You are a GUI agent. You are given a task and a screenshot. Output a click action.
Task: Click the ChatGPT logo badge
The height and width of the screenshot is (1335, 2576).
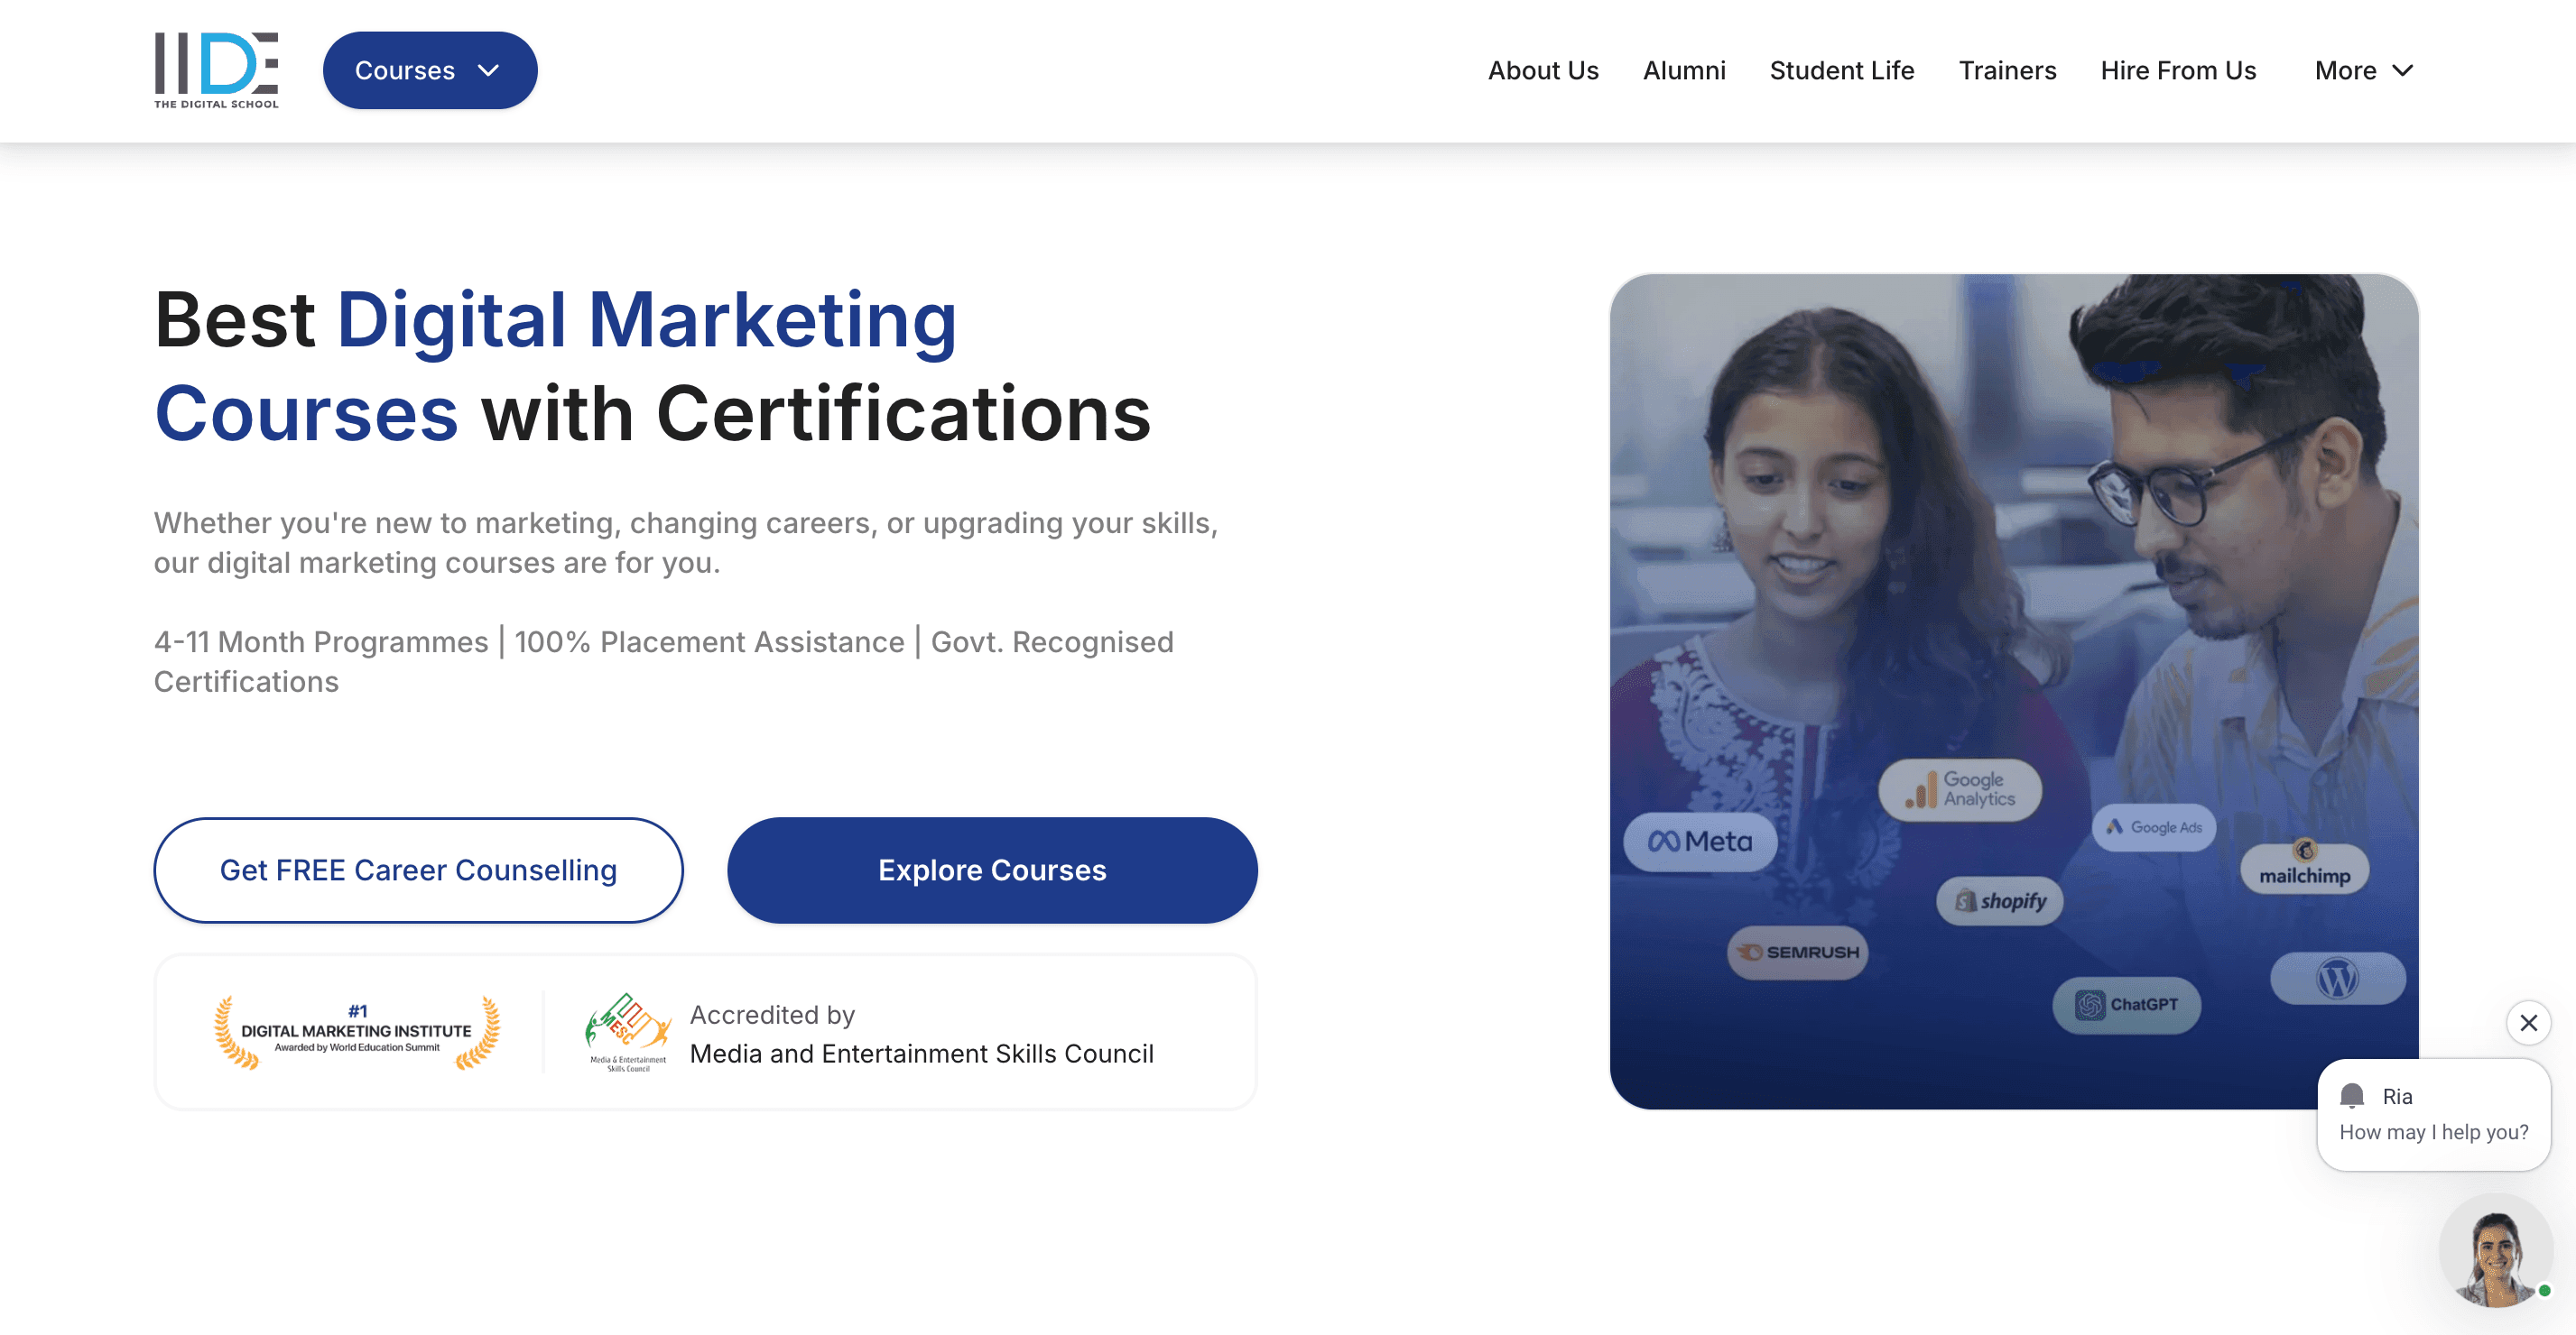[2127, 1004]
